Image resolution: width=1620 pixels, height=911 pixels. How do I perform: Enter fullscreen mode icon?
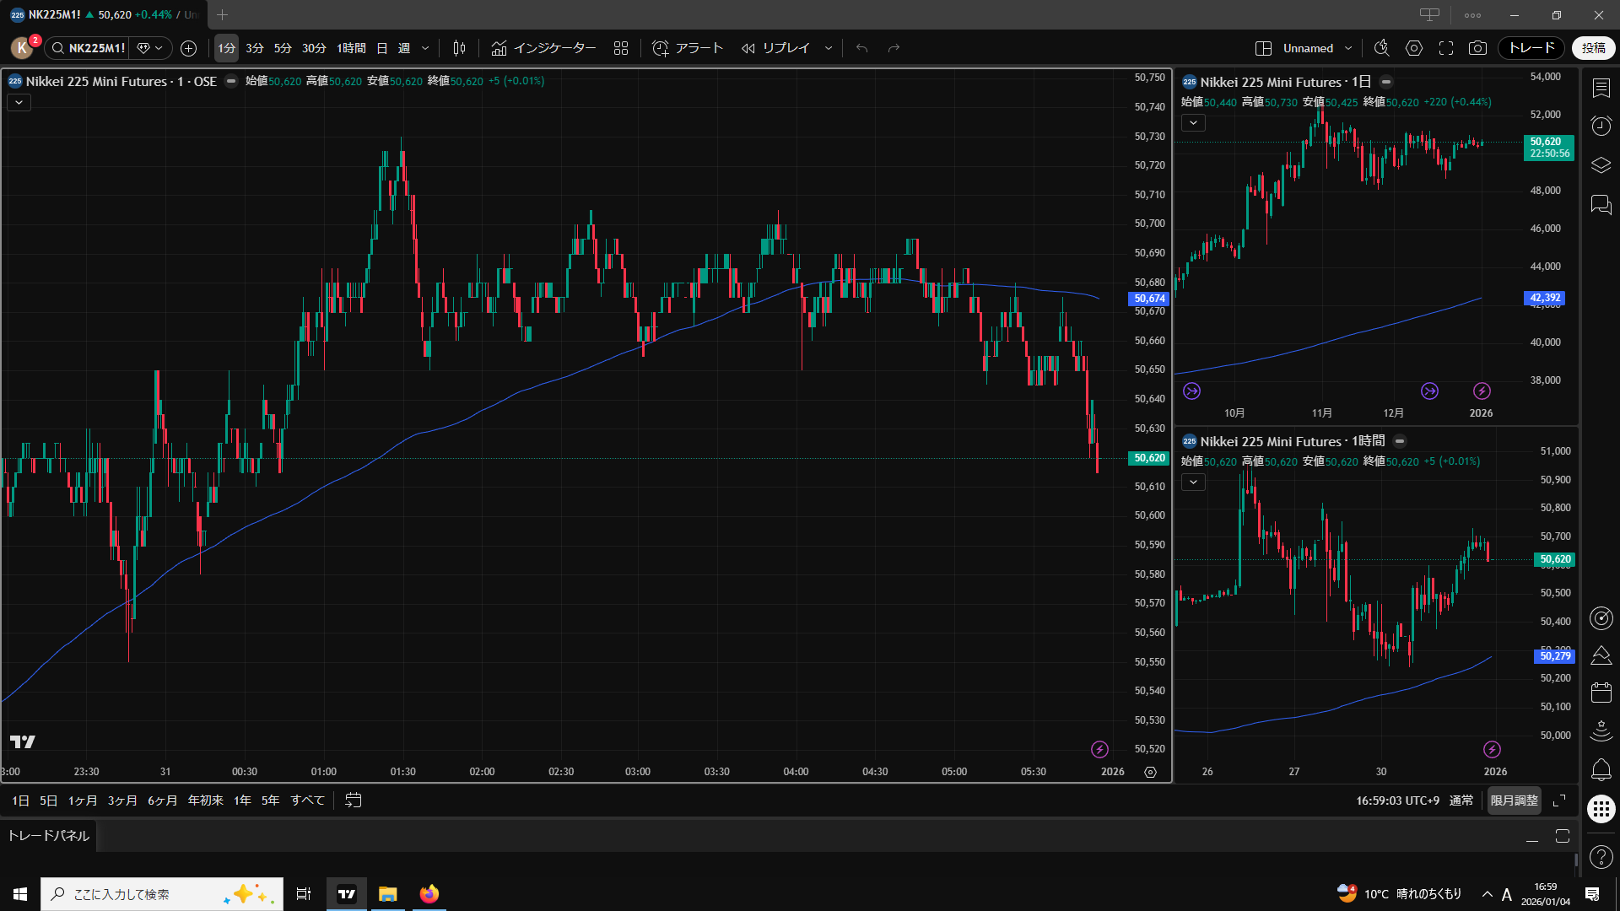coord(1446,48)
